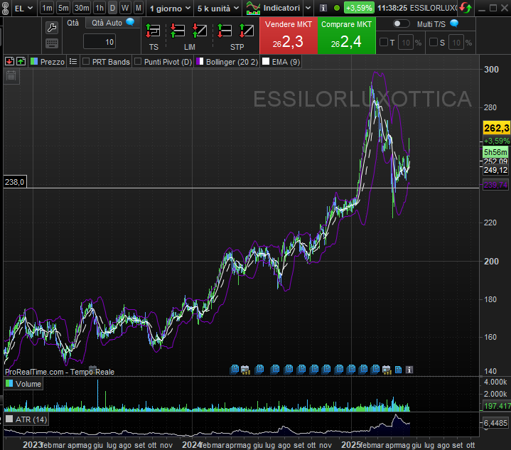Switch to 5m timeframe
This screenshot has width=511, height=450.
(63, 8)
